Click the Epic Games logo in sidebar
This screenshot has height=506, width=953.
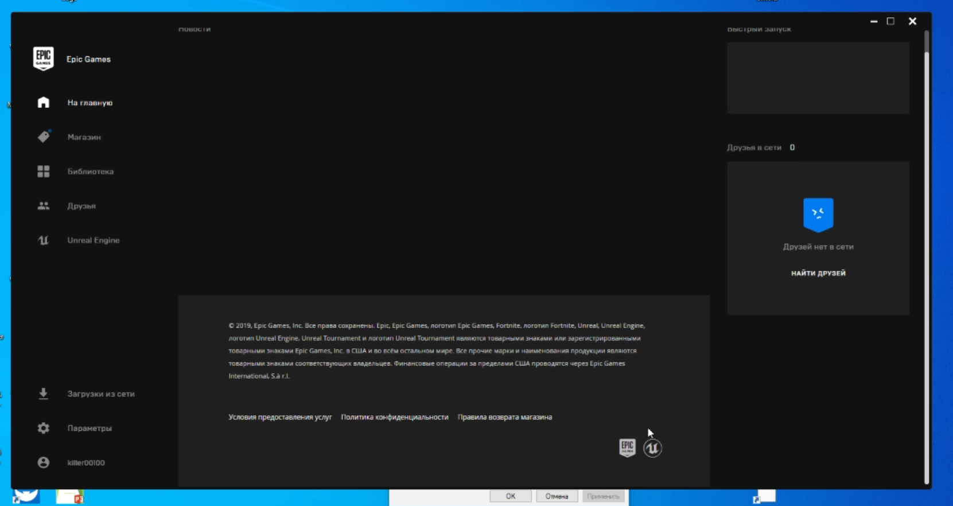(x=44, y=59)
